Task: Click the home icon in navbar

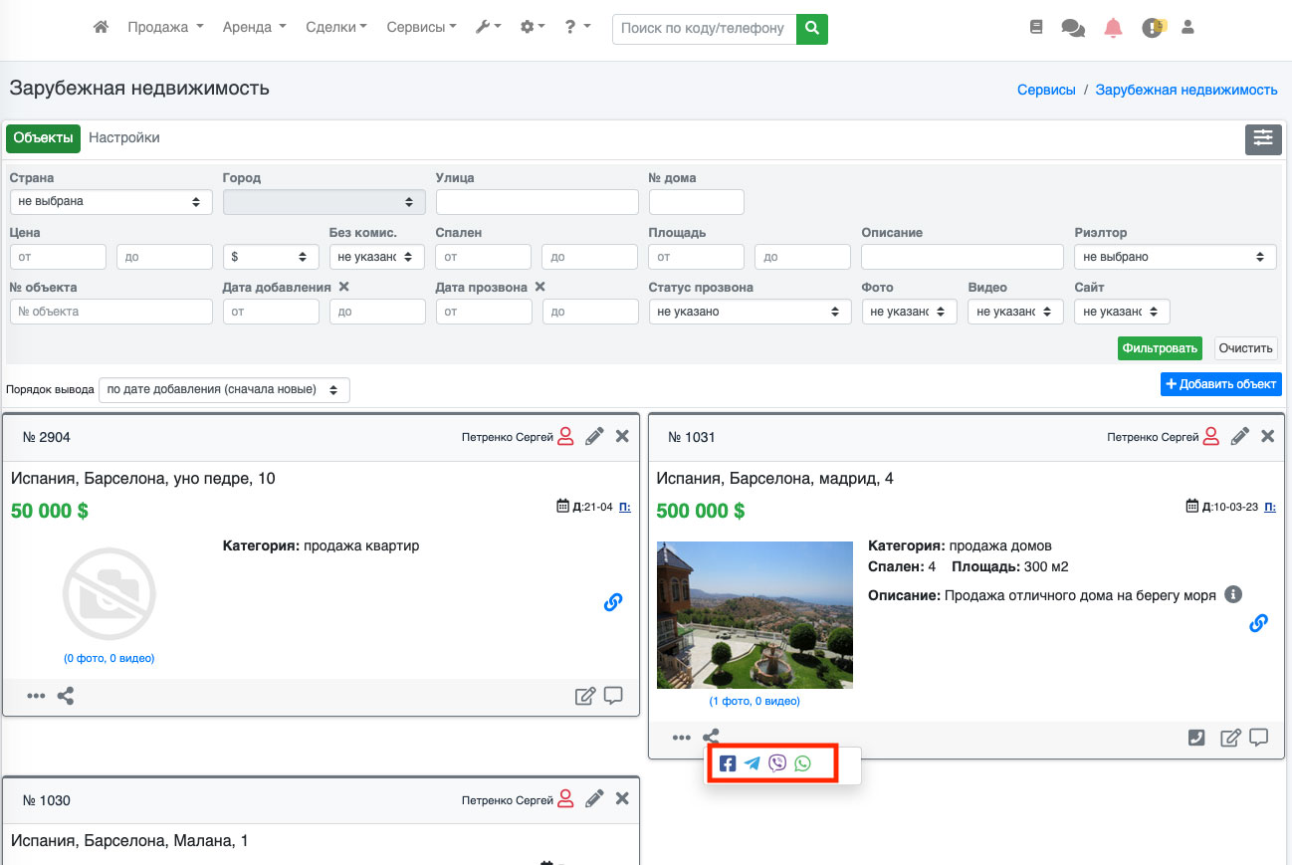Action: [x=101, y=28]
